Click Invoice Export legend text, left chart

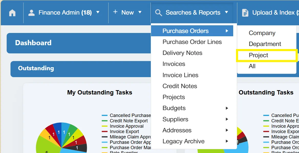124,132
